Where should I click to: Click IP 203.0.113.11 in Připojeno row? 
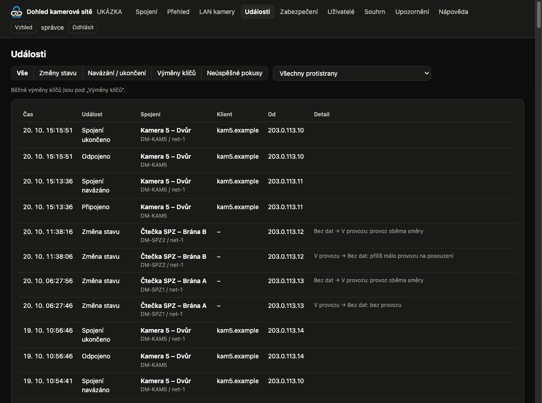tap(285, 207)
